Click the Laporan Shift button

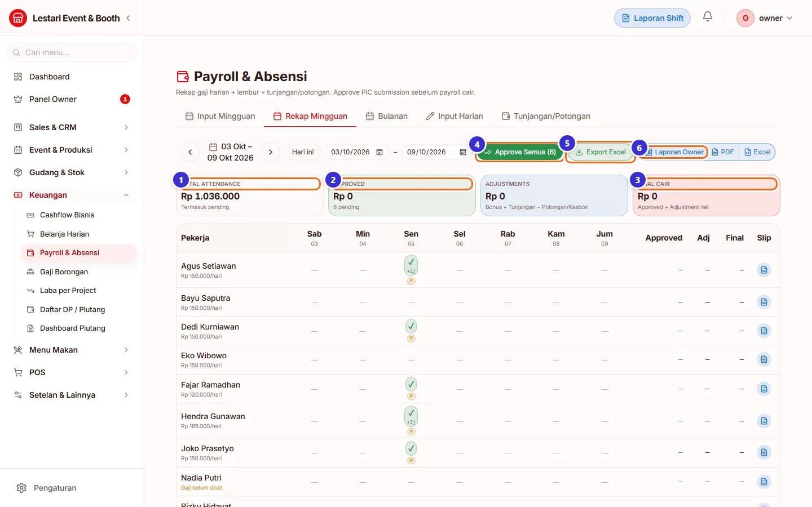652,18
